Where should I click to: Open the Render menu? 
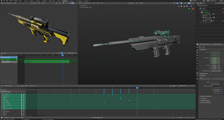coord(11,1)
